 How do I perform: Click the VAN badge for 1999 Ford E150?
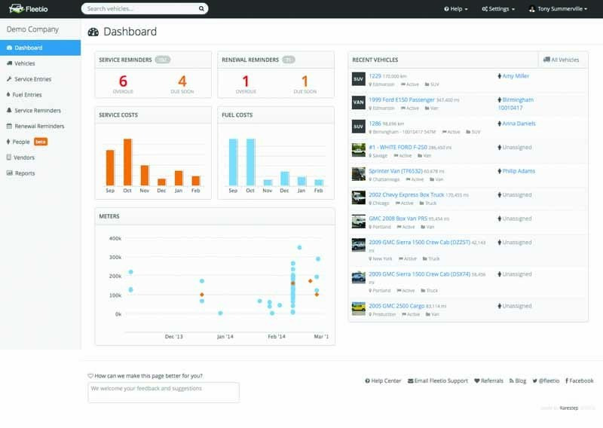click(x=358, y=102)
